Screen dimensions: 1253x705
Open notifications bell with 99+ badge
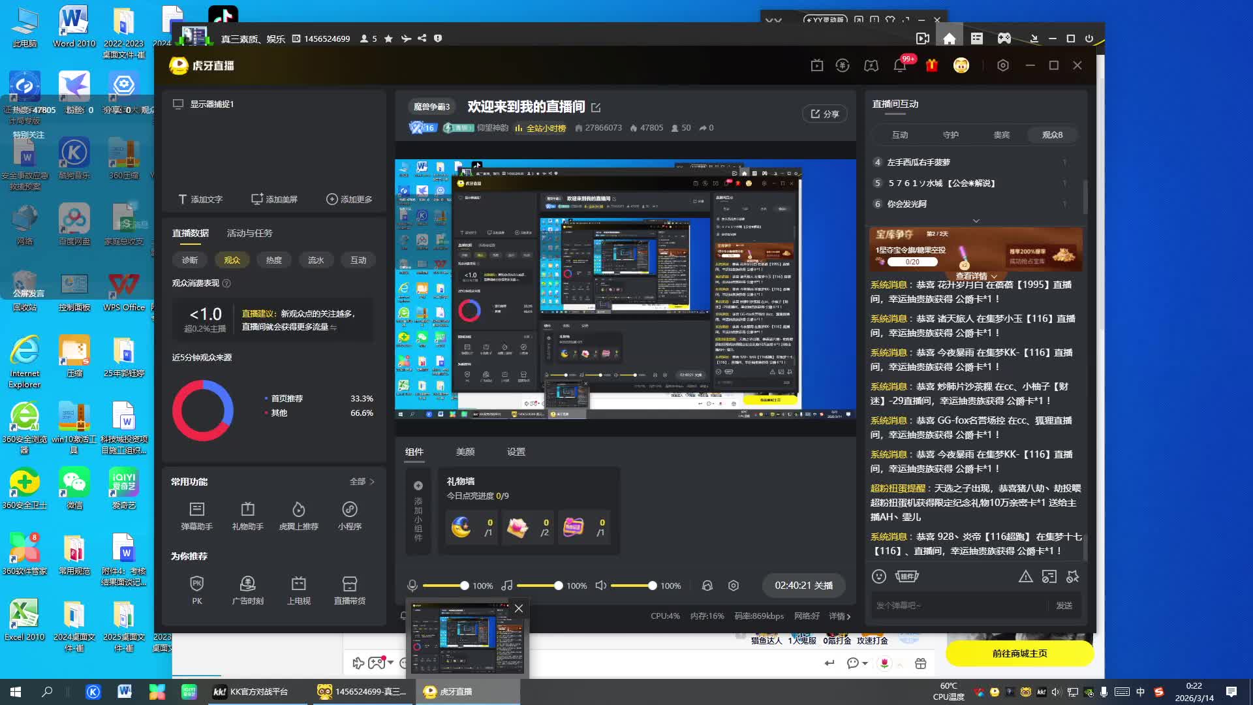point(900,65)
